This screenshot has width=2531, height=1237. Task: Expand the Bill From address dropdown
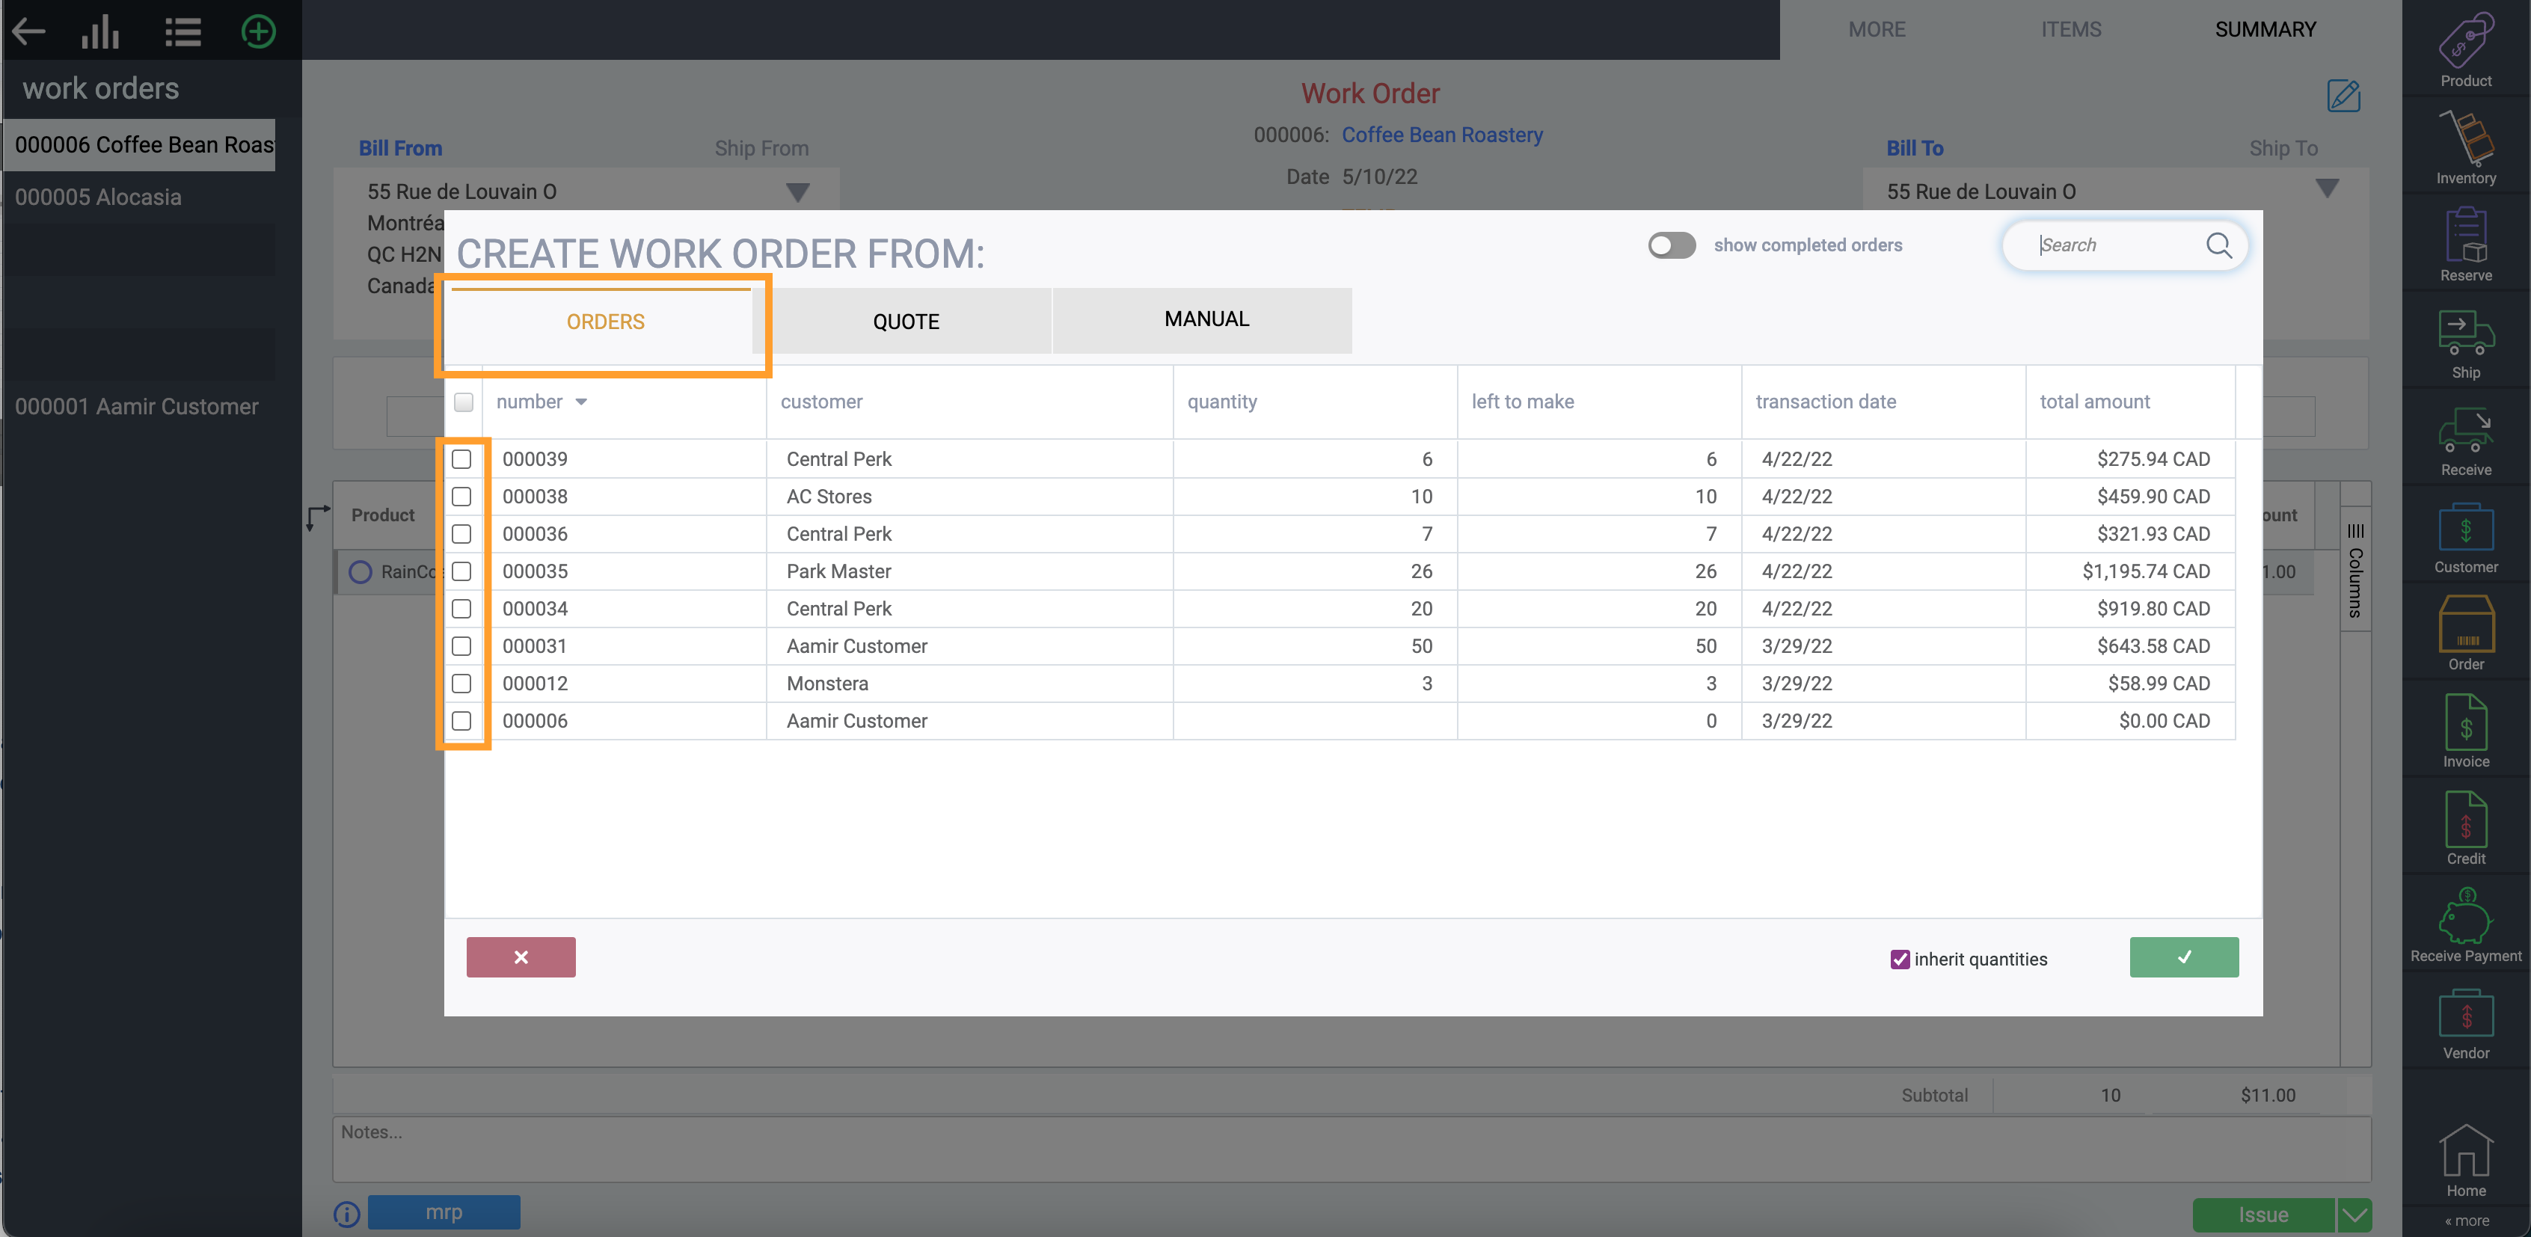797,191
